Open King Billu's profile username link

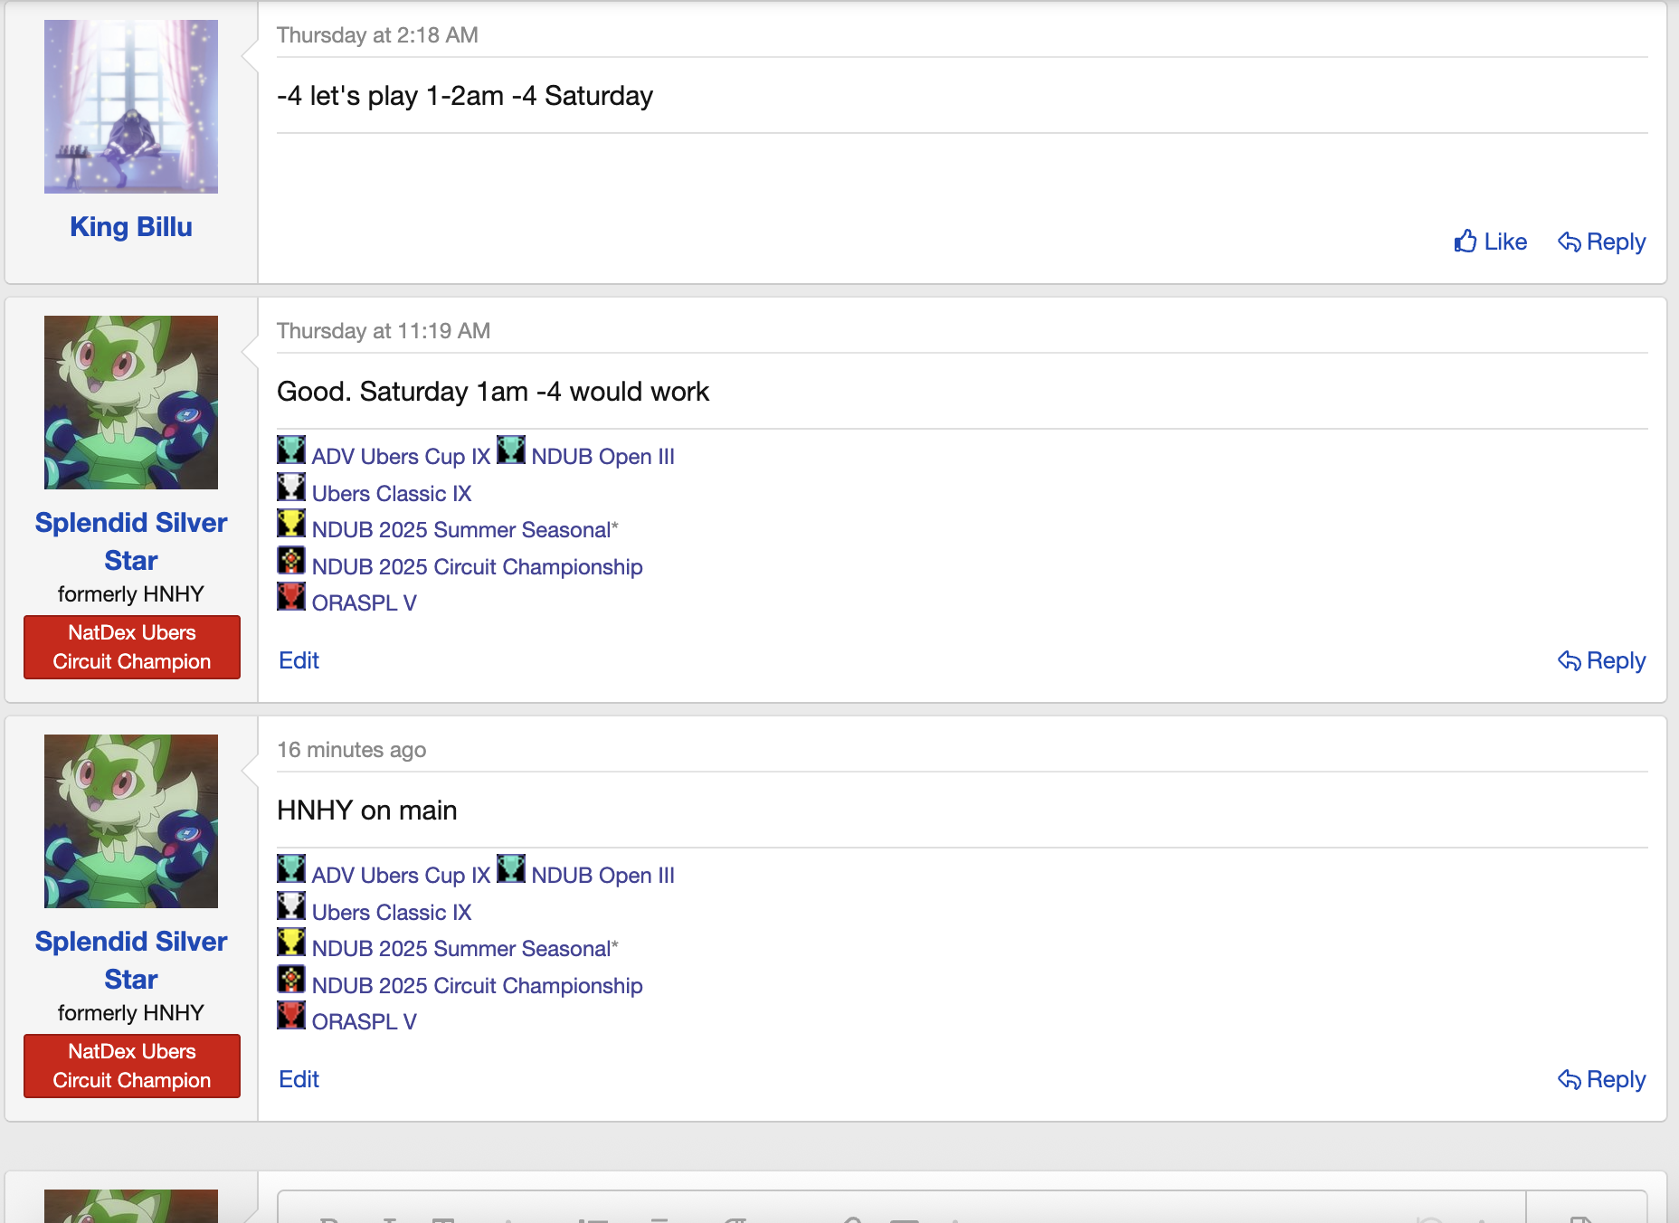tap(131, 226)
